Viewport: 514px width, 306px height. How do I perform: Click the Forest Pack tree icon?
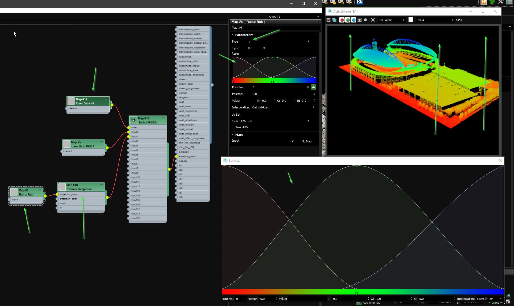(492, 2)
